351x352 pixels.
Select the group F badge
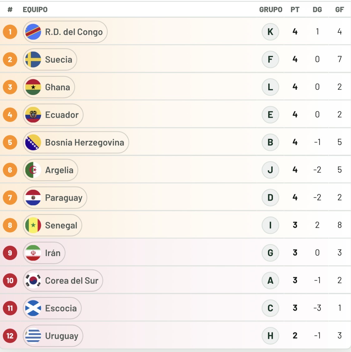(x=270, y=59)
